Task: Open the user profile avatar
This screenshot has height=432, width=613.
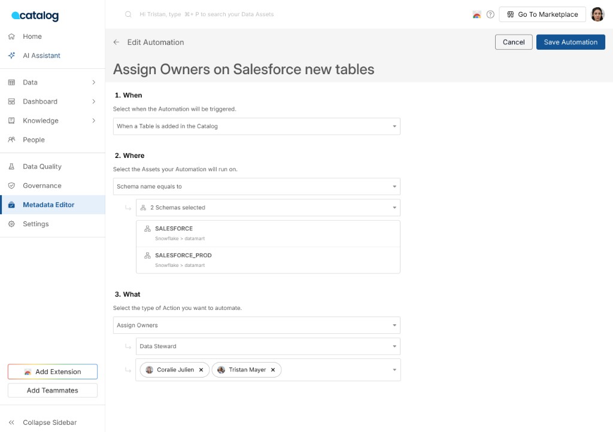Action: 597,14
